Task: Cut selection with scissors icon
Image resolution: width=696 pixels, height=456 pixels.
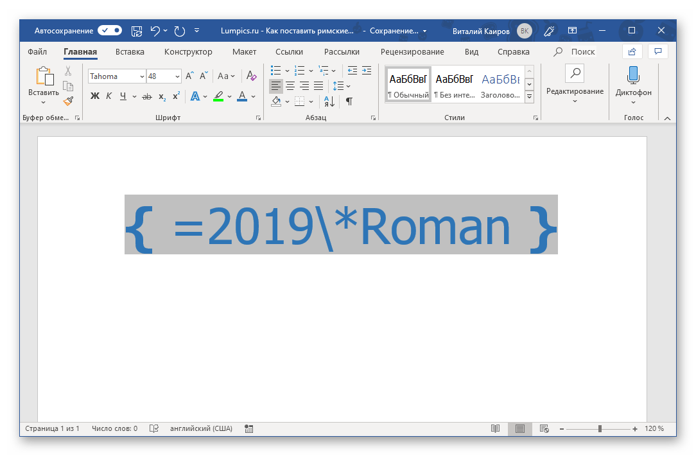Action: (x=68, y=71)
